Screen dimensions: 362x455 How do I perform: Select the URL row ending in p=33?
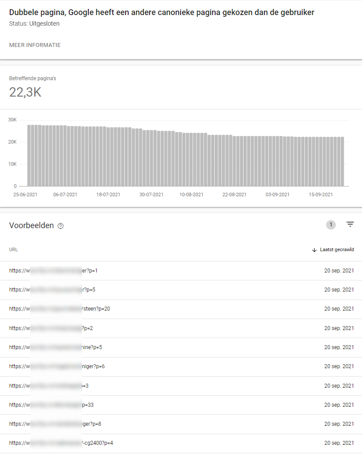coord(181,405)
